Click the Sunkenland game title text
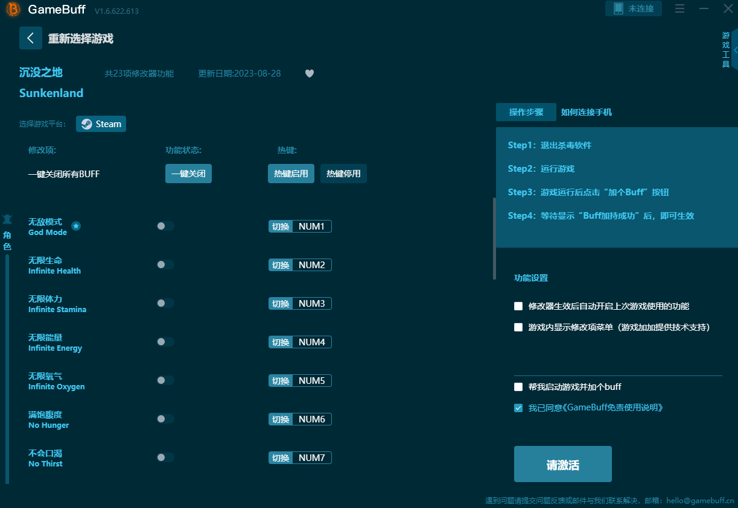Image resolution: width=738 pixels, height=508 pixels. [51, 93]
